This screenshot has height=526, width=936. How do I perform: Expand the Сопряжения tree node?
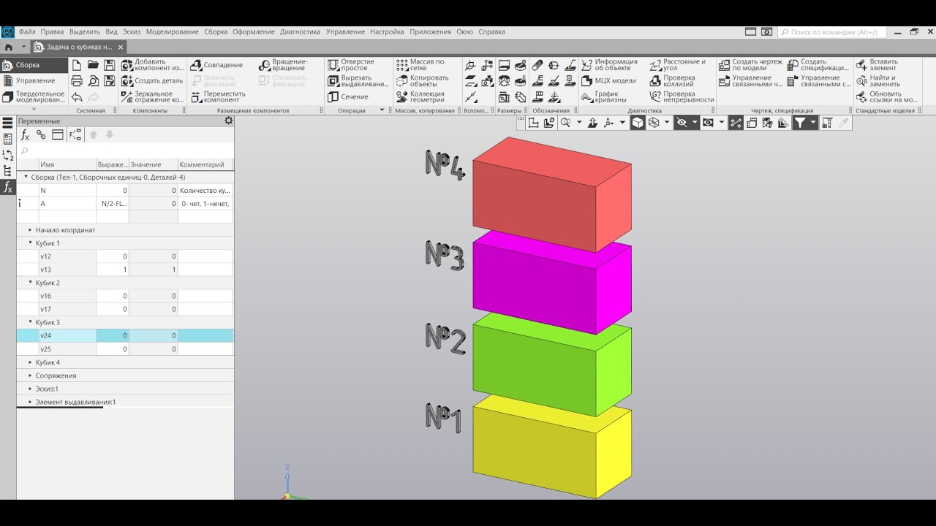pos(31,376)
